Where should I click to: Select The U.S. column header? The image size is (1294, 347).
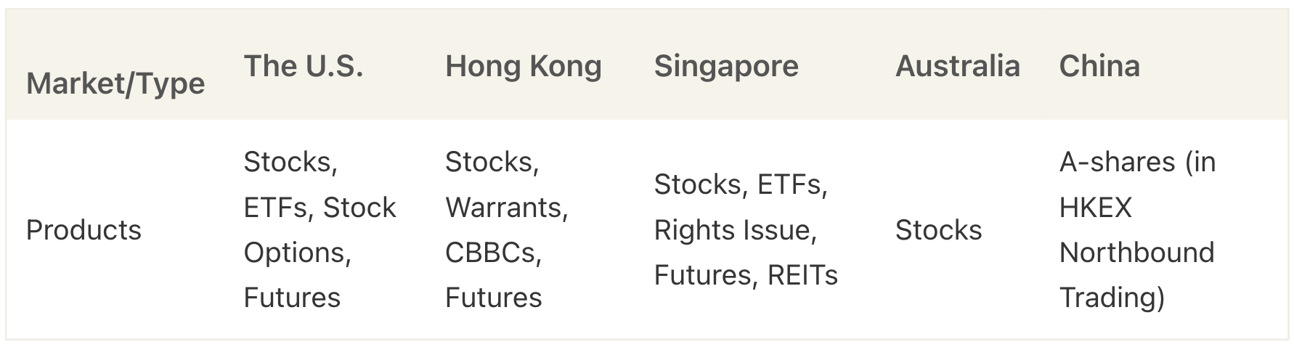[x=304, y=66]
